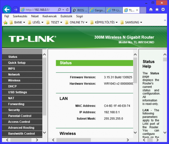This screenshot has width=169, height=144.
Task: Click sidebar menu scroll-down arrow
Action: click(45, 133)
